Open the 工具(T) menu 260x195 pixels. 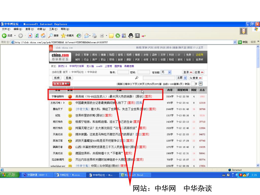[53, 29]
